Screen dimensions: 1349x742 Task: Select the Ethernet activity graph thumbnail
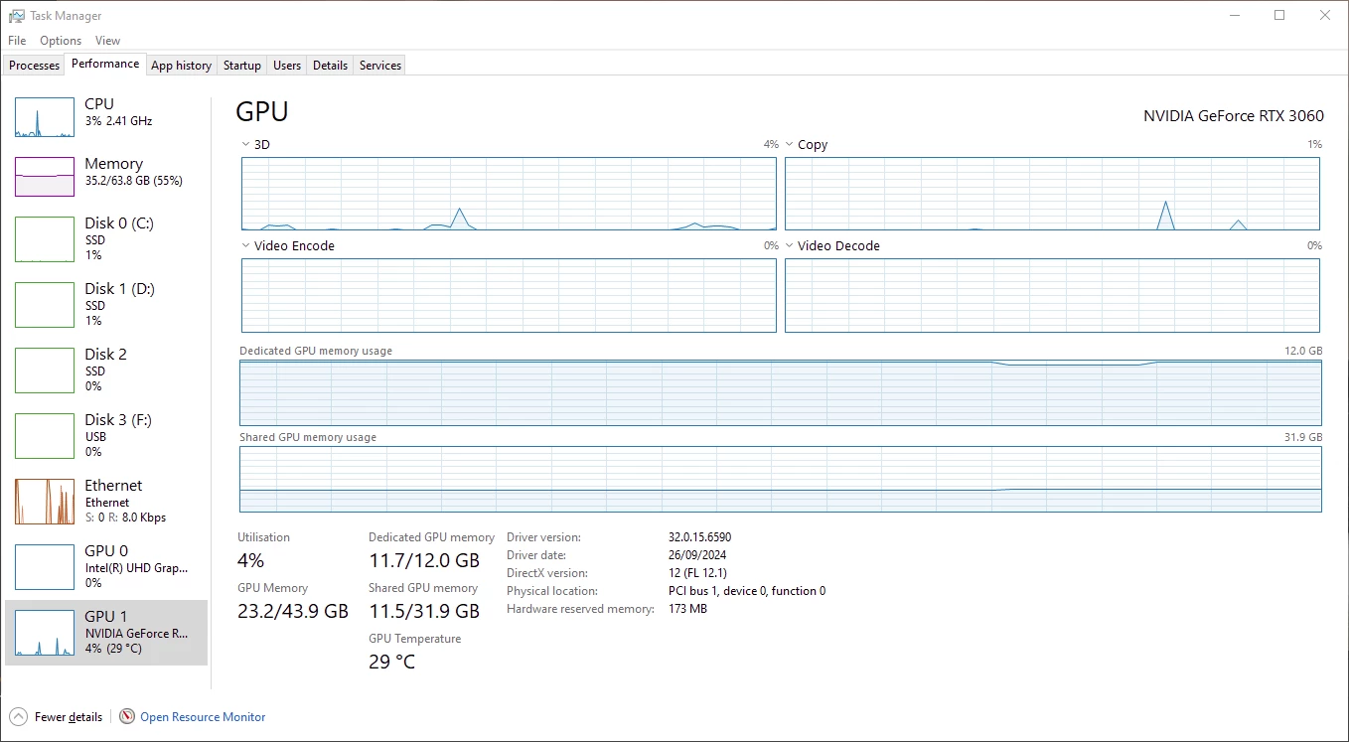(45, 502)
